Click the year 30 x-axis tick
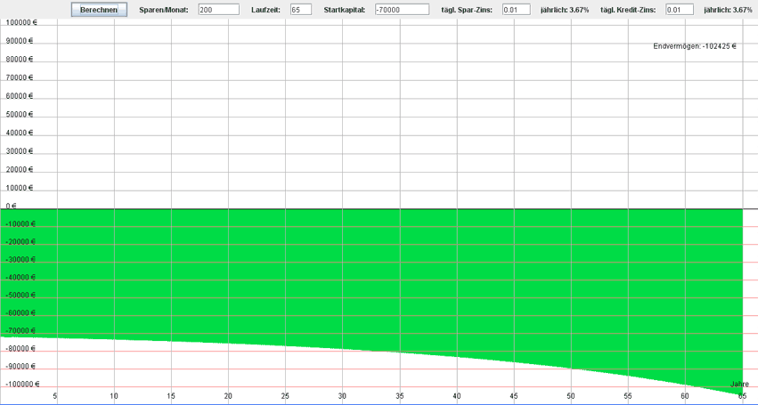The image size is (758, 405). tap(342, 396)
